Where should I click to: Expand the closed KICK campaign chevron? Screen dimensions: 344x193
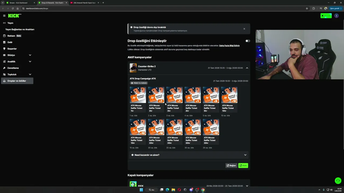pyautogui.click(x=247, y=186)
